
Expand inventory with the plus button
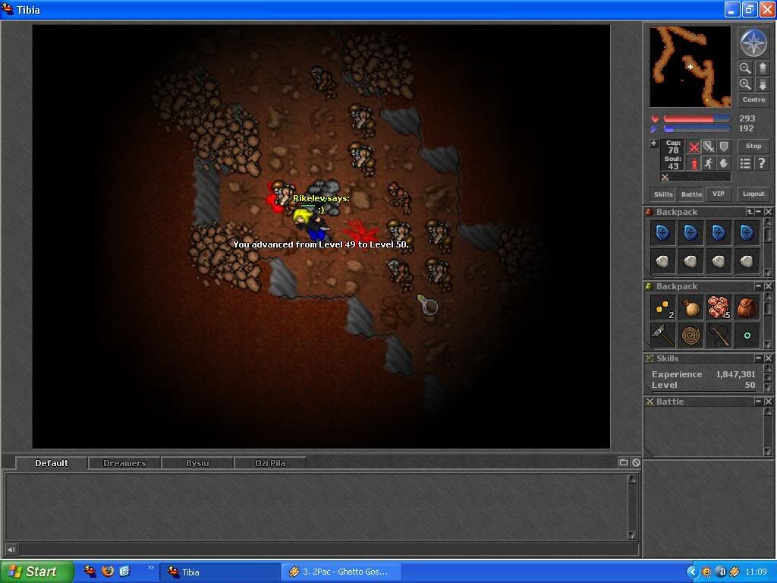653,143
